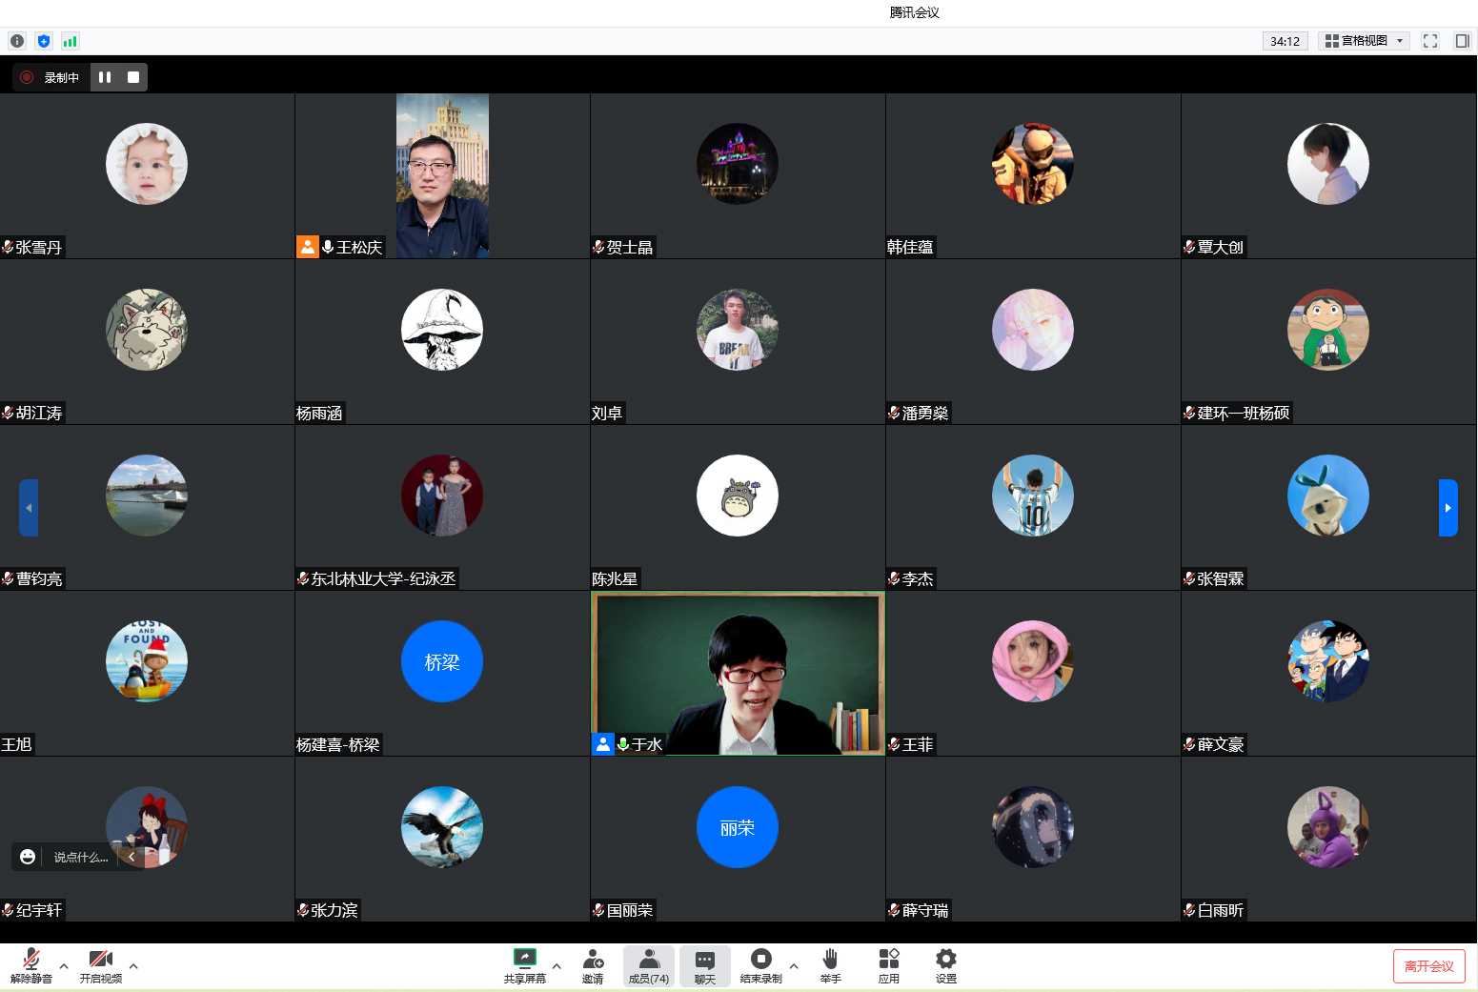Image resolution: width=1478 pixels, height=992 pixels.
Task: Check the network signal status icon
Action: point(70,41)
